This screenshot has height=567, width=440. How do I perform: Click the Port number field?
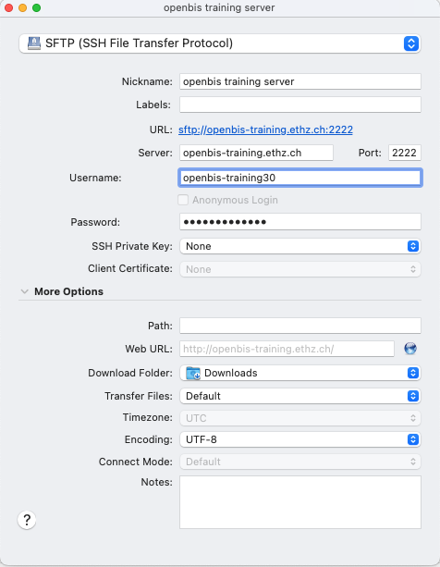tap(404, 153)
